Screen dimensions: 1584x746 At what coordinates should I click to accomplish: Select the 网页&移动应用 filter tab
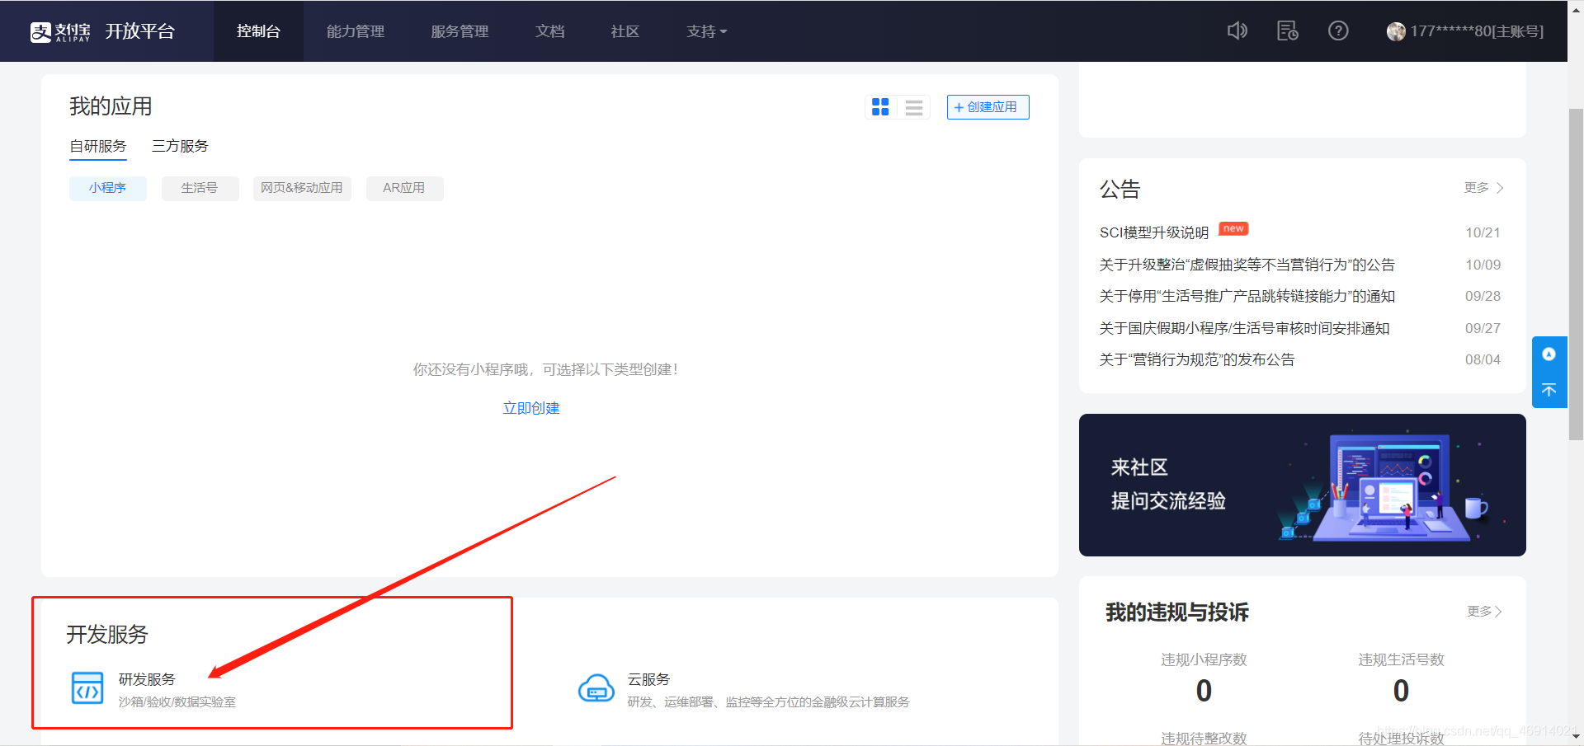302,188
